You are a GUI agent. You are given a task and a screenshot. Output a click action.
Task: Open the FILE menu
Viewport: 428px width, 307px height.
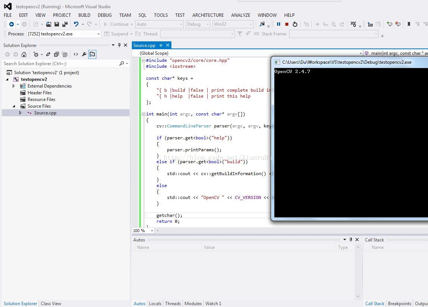click(x=7, y=15)
